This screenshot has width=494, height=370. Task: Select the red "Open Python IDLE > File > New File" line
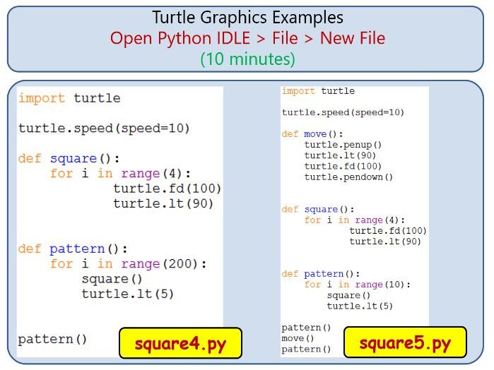click(x=247, y=38)
